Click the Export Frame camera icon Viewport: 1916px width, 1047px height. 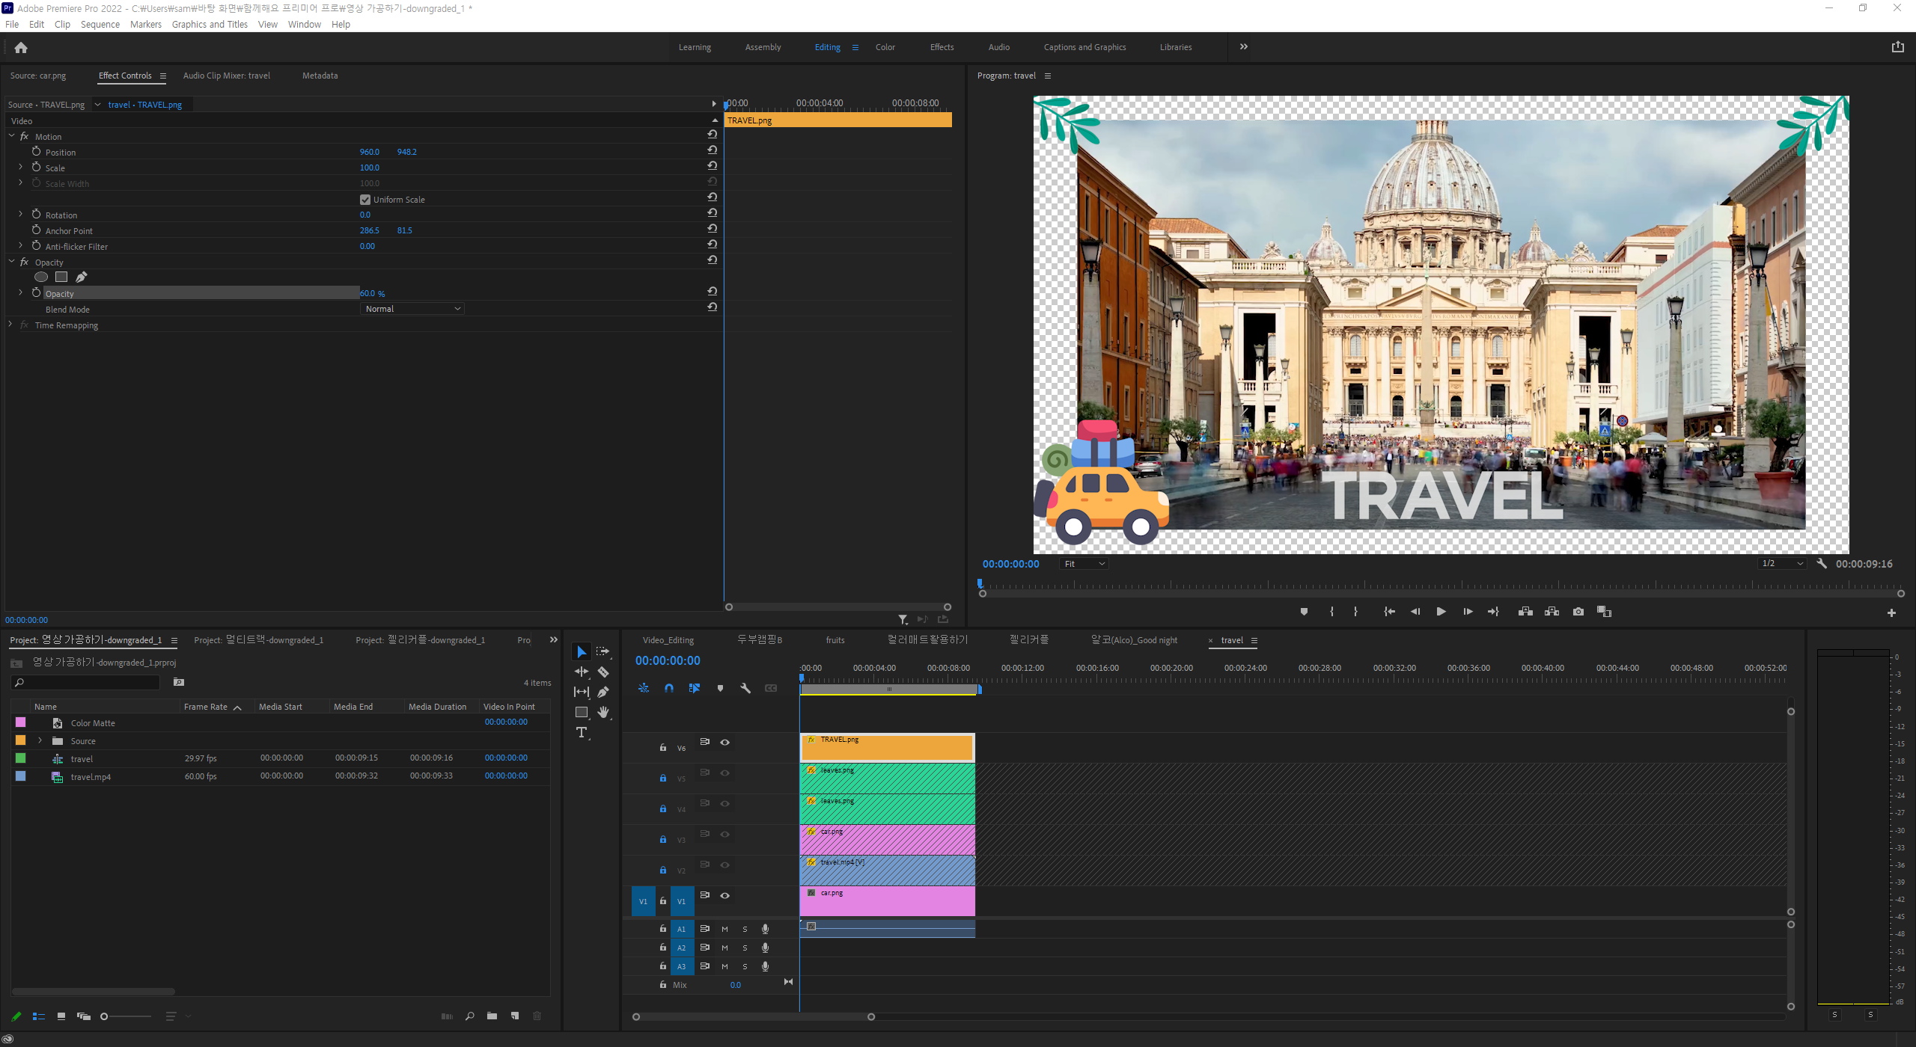click(x=1578, y=611)
